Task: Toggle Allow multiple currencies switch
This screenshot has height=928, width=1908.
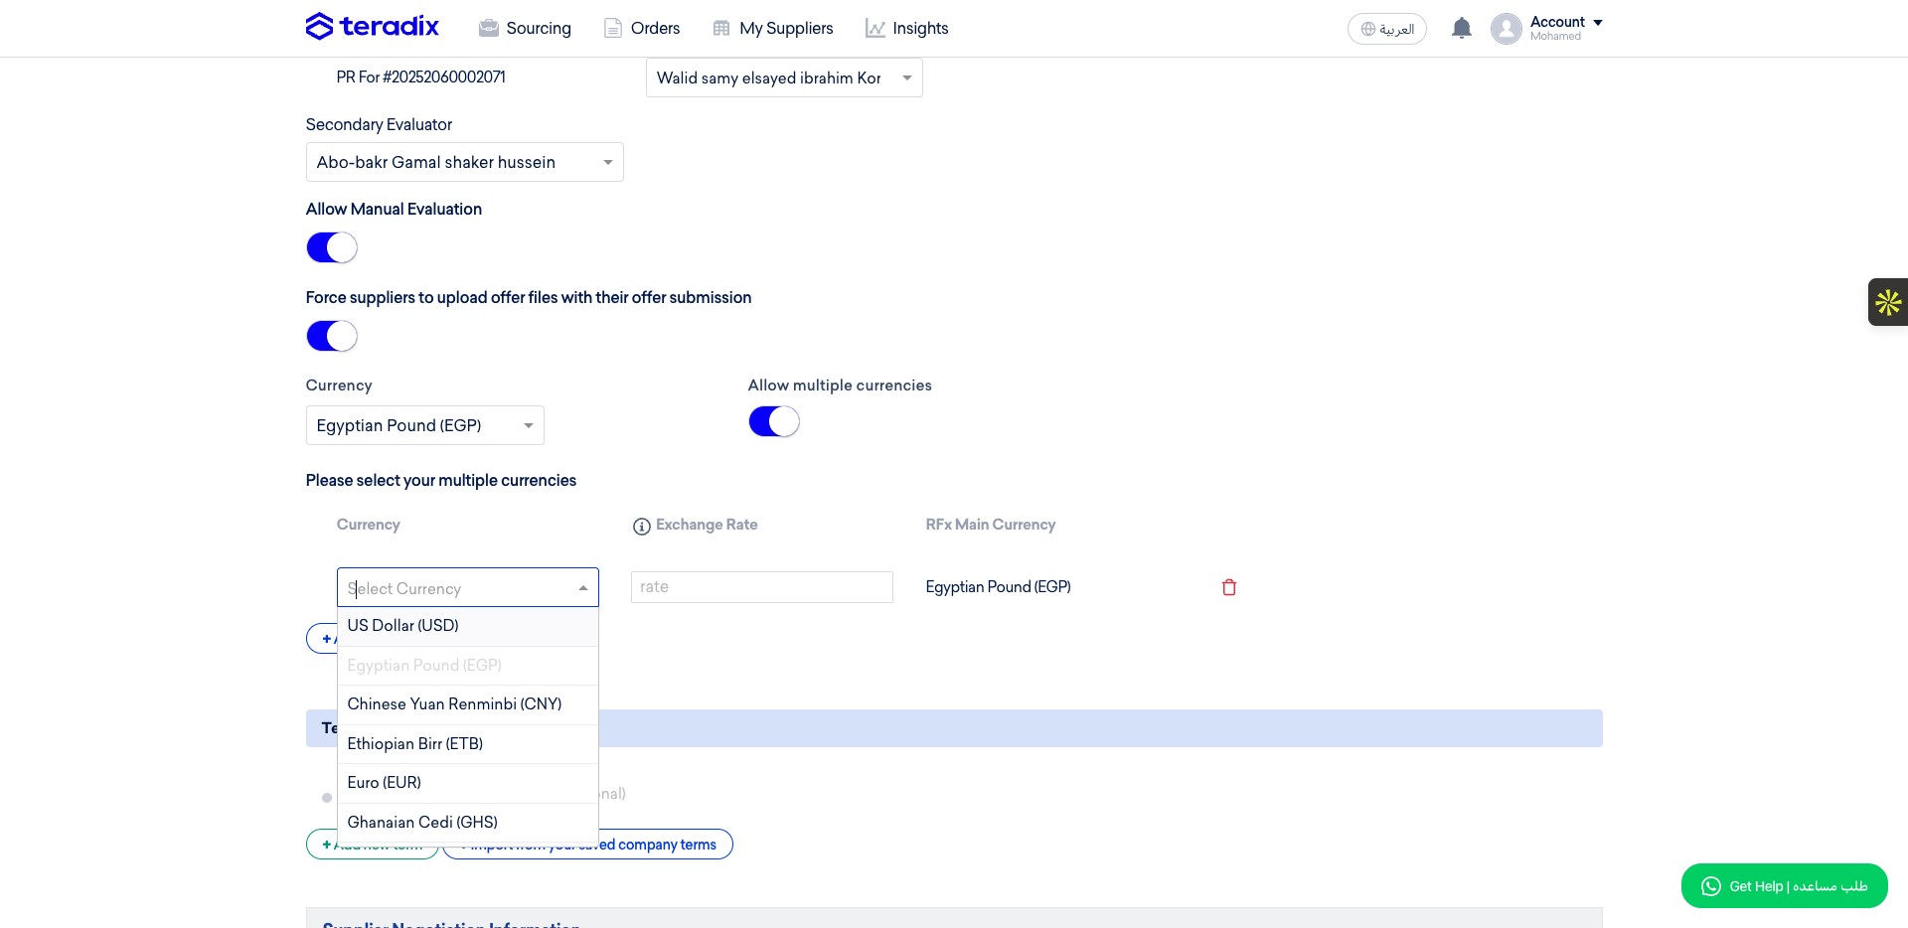Action: coord(774,421)
